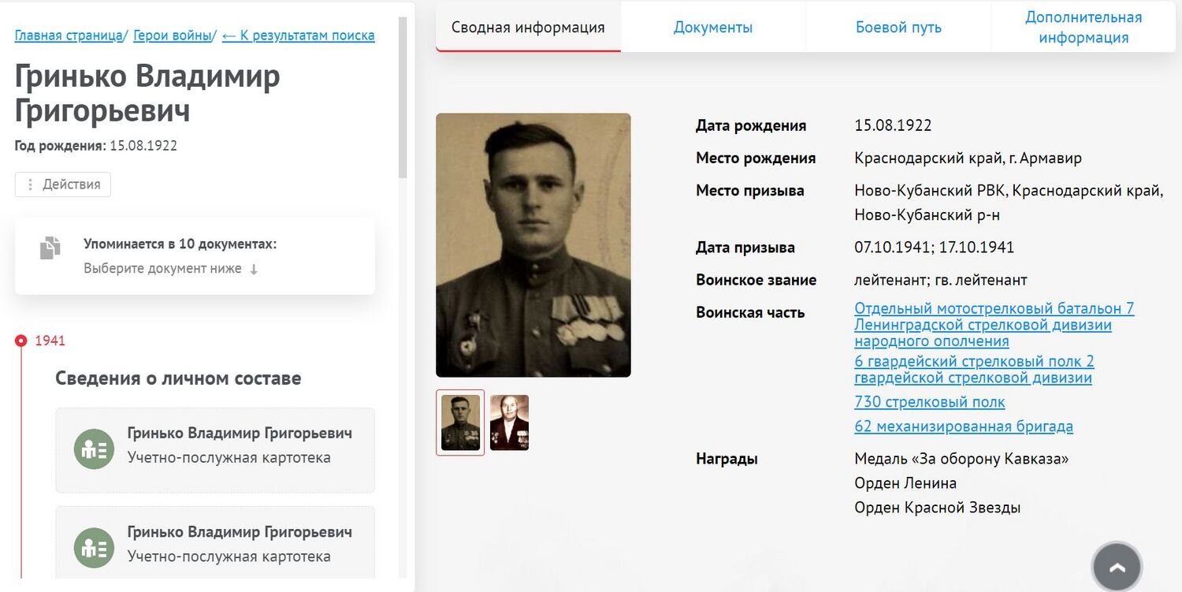Select the Сводная информация tab

tap(528, 28)
